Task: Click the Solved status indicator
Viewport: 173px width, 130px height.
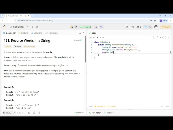Action: (x=78, y=40)
